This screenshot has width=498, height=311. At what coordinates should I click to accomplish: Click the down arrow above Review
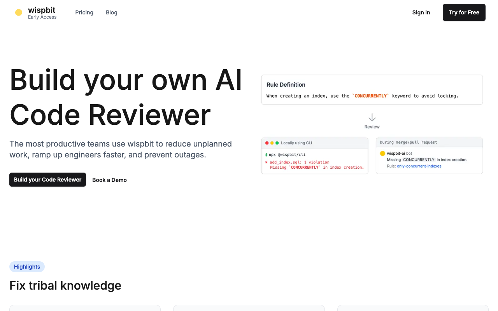coord(372,117)
